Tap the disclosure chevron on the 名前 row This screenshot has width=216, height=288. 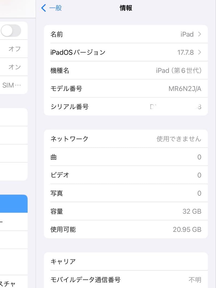tap(199, 34)
